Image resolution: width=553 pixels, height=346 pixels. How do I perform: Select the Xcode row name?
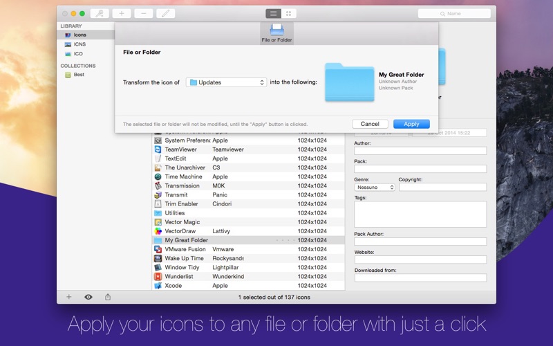(174, 286)
